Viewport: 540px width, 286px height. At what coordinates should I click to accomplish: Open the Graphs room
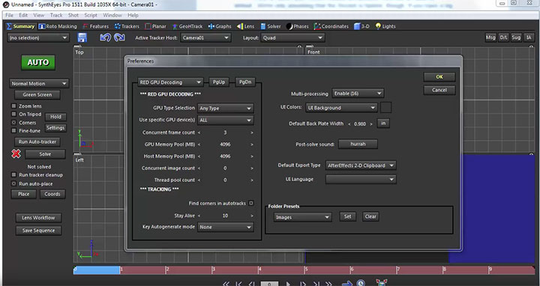point(220,26)
